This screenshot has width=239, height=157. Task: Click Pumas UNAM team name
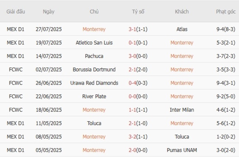click(x=182, y=150)
